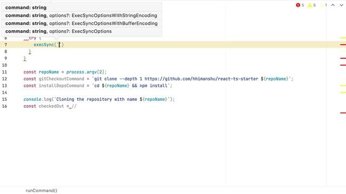The height and width of the screenshot is (194, 346).
Task: Click the weak warnings indicator showing 1
Action: point(323,5)
